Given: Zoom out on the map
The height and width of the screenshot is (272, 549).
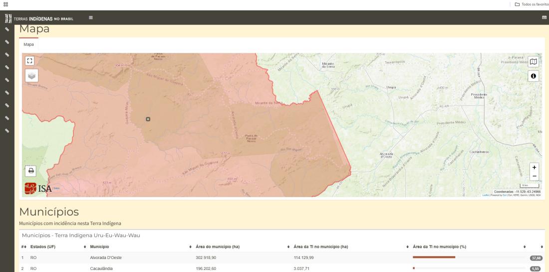Looking at the screenshot, I should (x=535, y=176).
